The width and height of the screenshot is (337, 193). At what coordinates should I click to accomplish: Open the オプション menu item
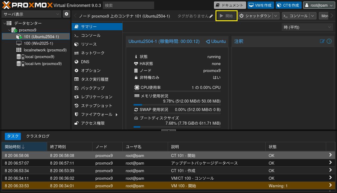click(97, 70)
